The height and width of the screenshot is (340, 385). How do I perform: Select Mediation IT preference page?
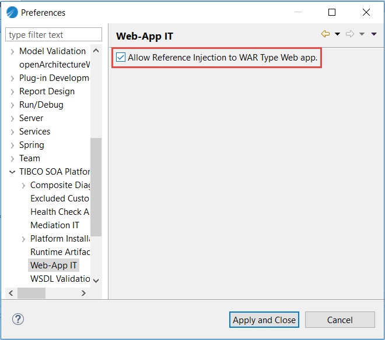point(55,225)
